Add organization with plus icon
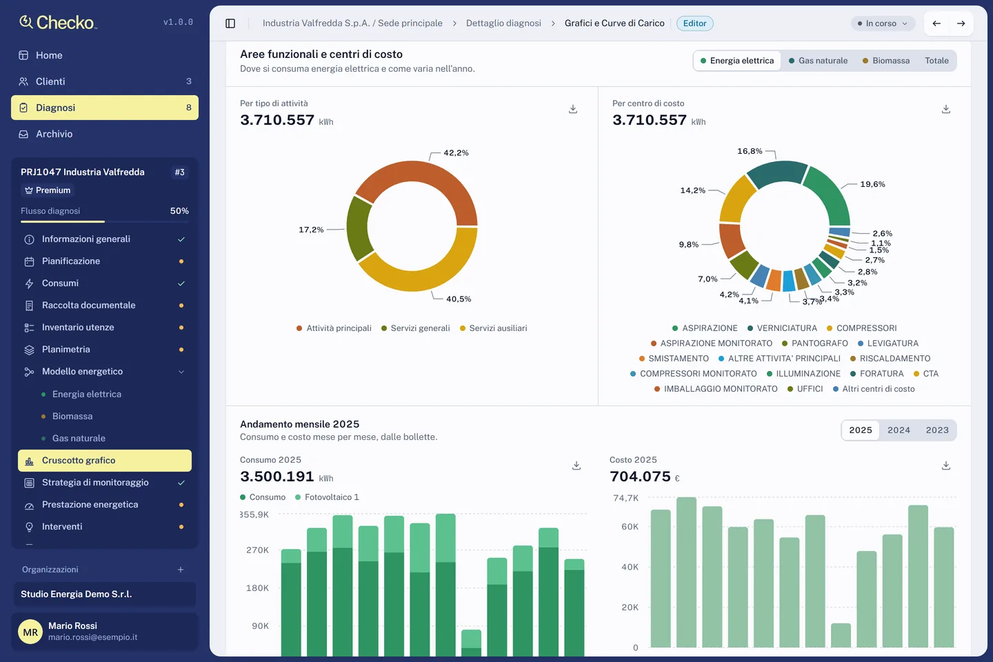Image resolution: width=993 pixels, height=662 pixels. (x=181, y=570)
